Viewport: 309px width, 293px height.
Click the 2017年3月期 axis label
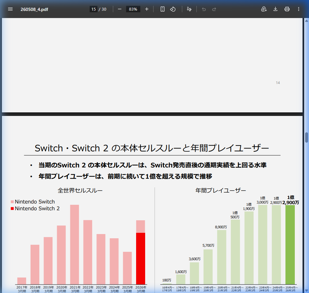pyautogui.click(x=22, y=289)
